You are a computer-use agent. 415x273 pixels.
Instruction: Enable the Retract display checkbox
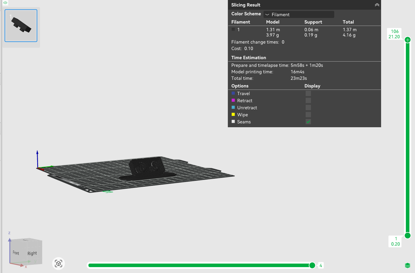click(308, 100)
